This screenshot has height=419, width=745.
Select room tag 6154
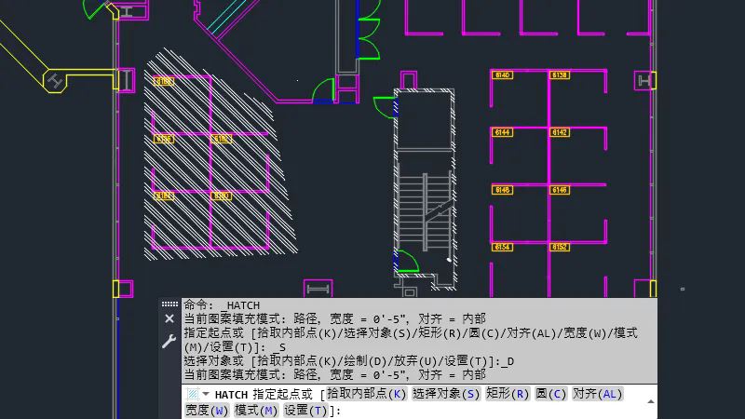[502, 247]
